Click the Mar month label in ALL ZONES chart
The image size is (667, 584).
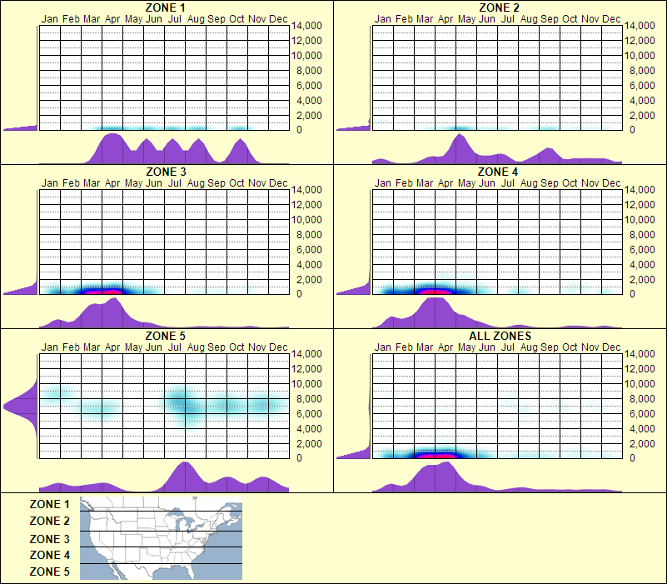(425, 347)
